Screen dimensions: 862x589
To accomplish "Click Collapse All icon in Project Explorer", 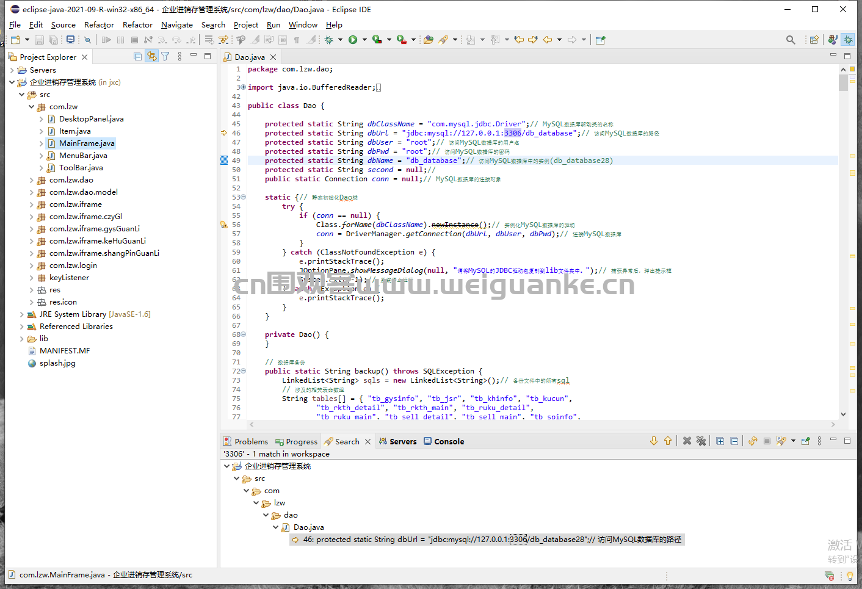I will coord(138,57).
